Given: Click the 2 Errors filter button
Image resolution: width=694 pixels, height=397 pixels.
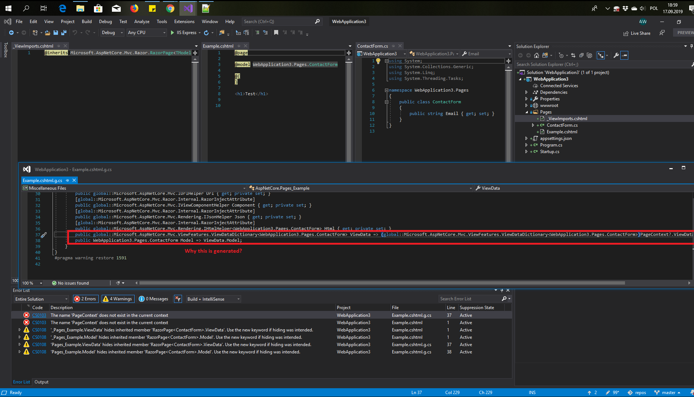Looking at the screenshot, I should 86,299.
